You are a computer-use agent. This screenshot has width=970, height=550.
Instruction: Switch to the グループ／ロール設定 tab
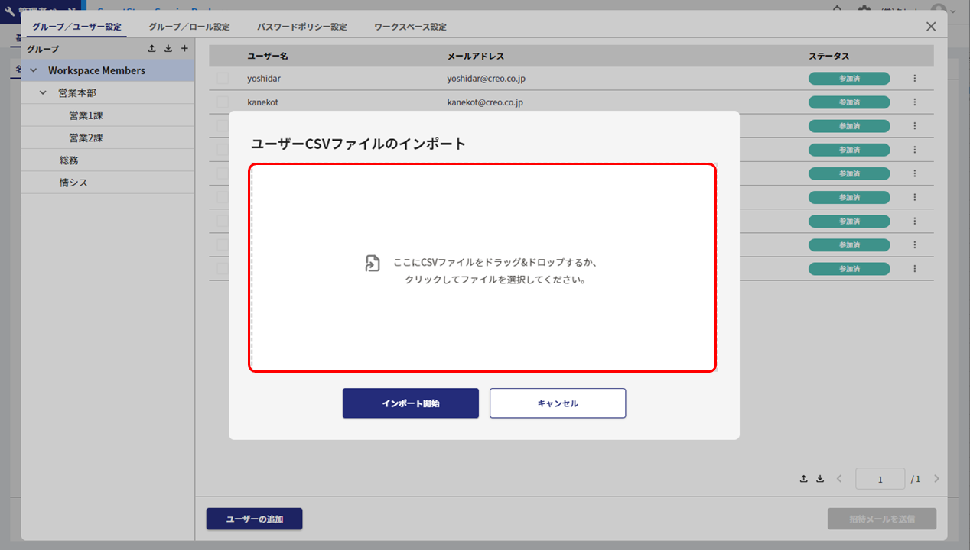[x=189, y=27]
